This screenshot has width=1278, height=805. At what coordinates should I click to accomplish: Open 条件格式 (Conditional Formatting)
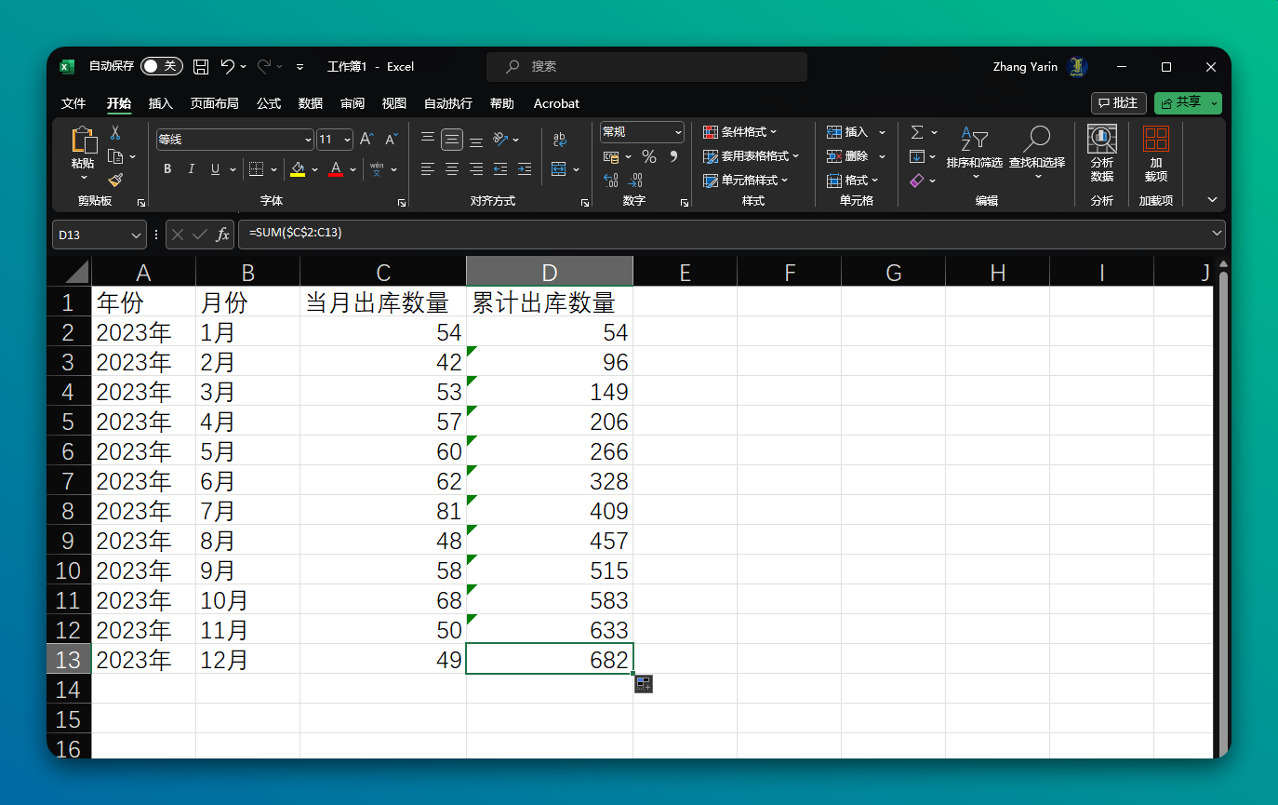[740, 132]
